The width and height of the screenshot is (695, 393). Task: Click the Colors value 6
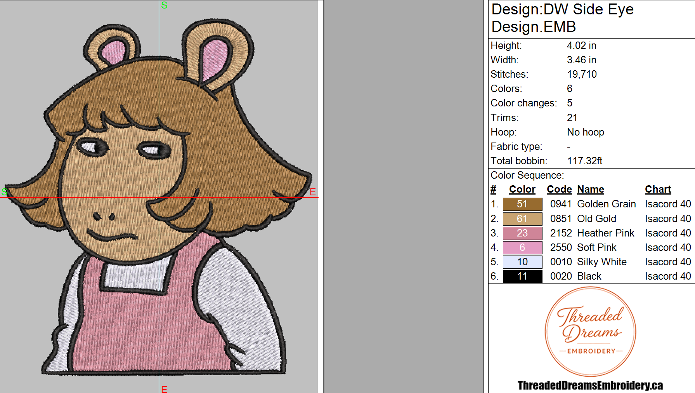(x=570, y=89)
